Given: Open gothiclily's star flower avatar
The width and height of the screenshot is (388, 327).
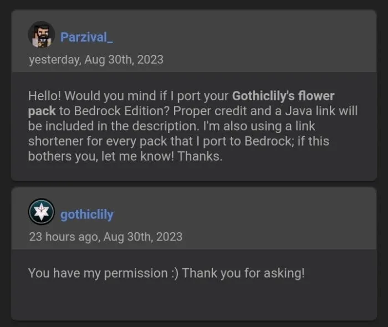Looking at the screenshot, I should [42, 212].
